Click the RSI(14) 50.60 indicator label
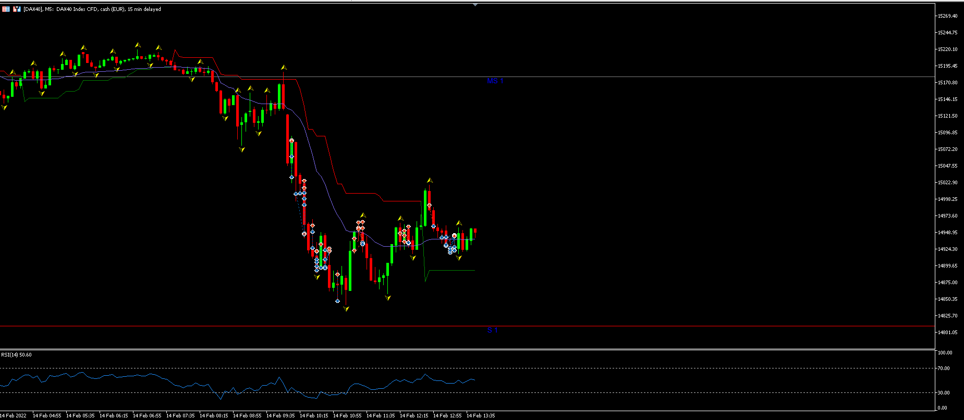This screenshot has height=420, width=964. pos(16,355)
